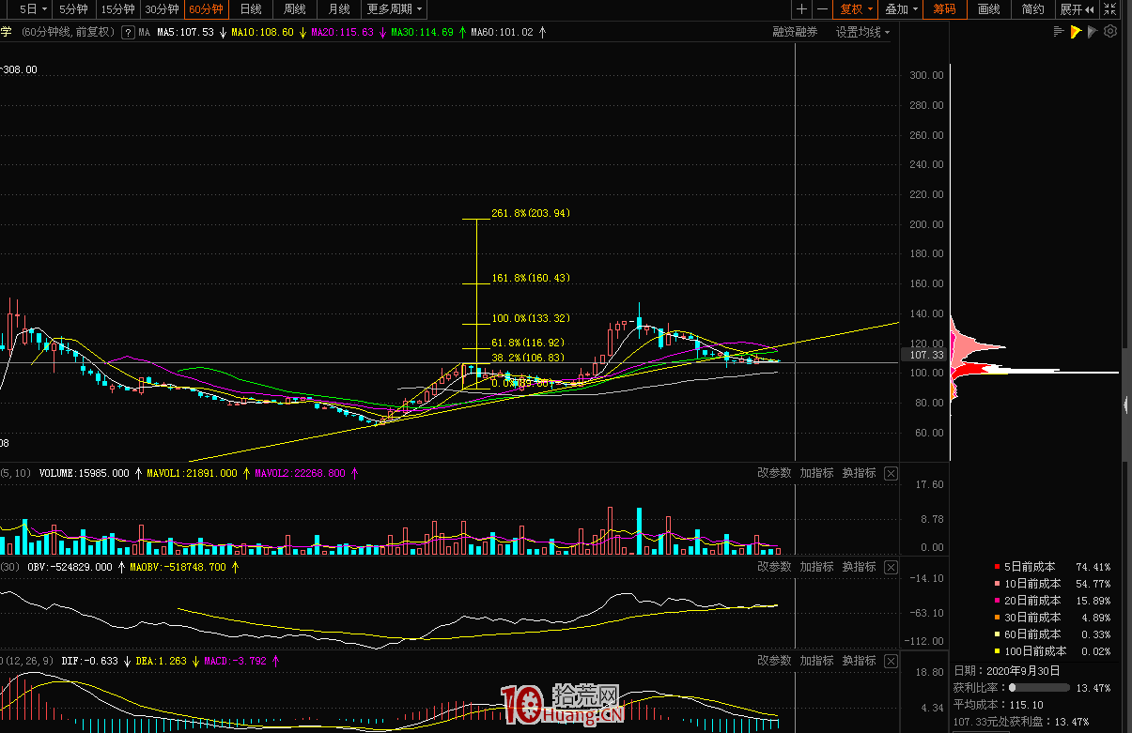Click 加指标 in the OBV panel

[x=816, y=567]
